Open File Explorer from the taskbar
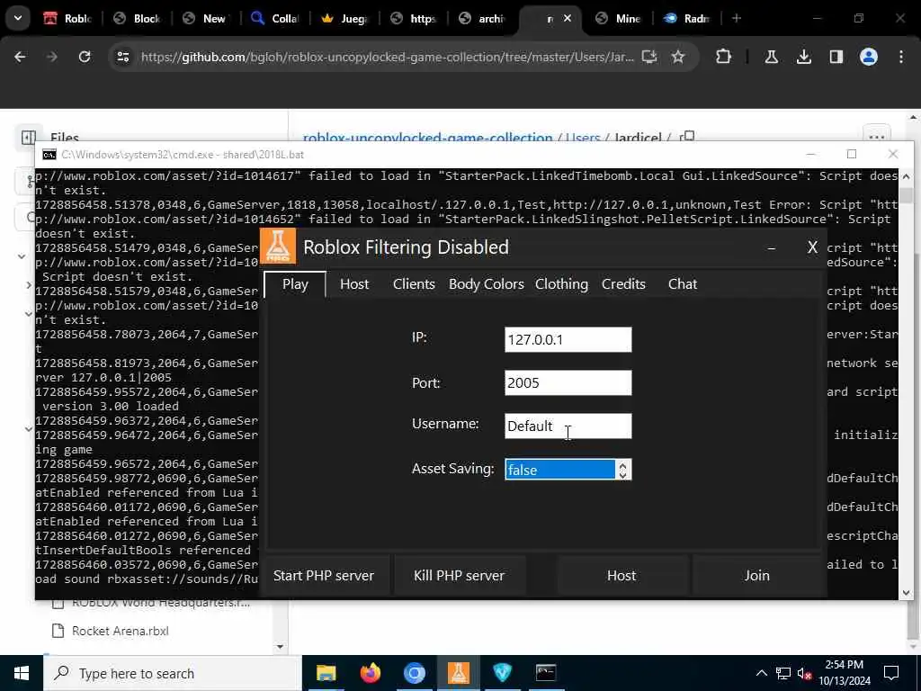The height and width of the screenshot is (691, 921). [x=326, y=673]
